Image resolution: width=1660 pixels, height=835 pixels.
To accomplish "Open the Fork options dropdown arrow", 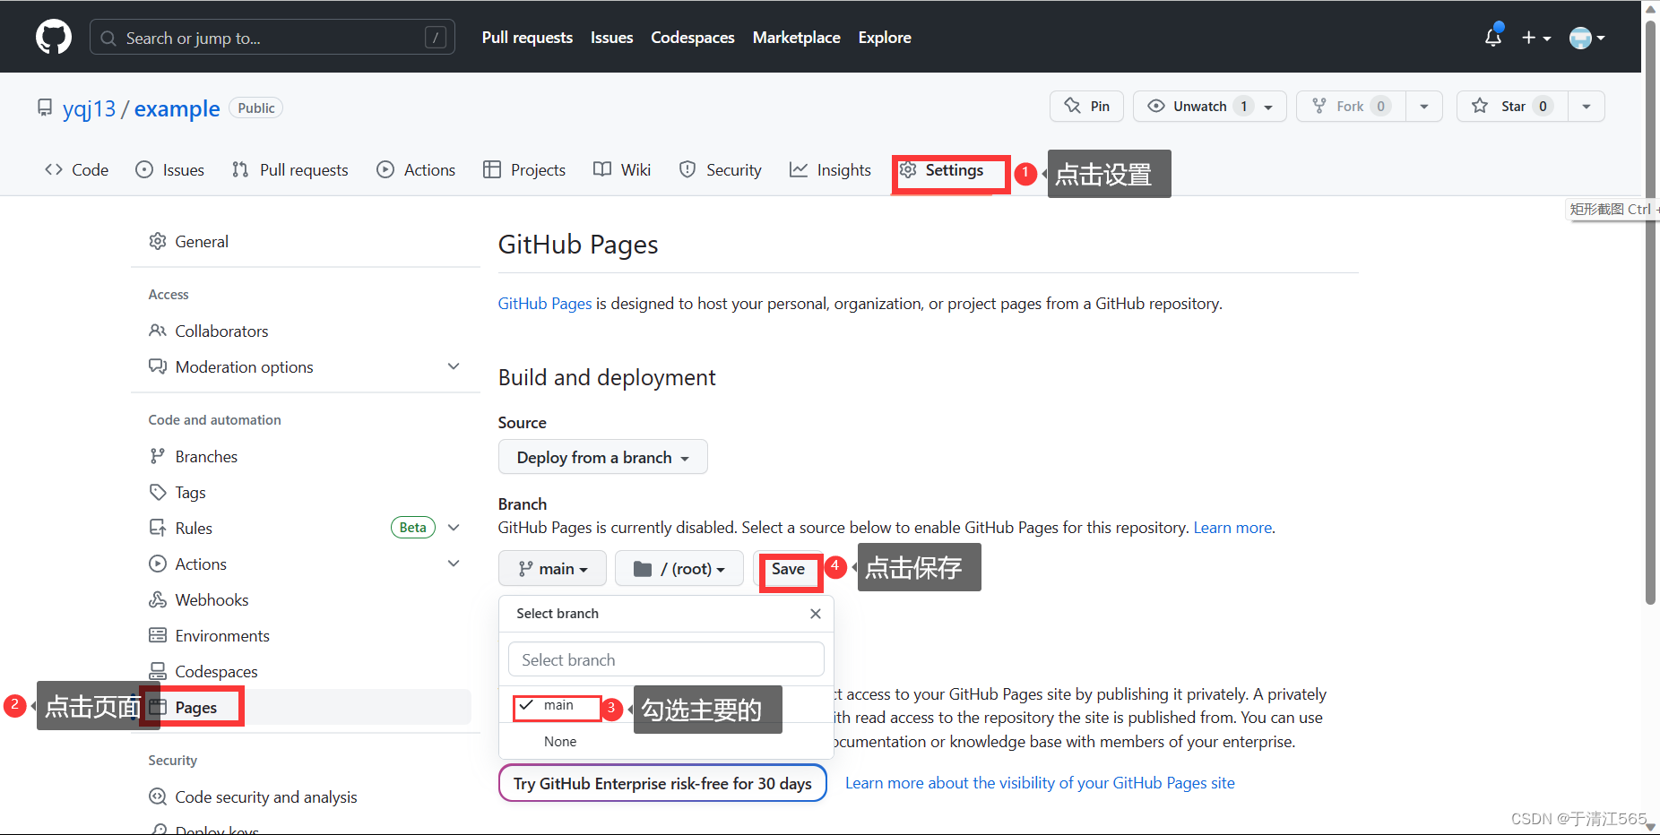I will (1424, 106).
